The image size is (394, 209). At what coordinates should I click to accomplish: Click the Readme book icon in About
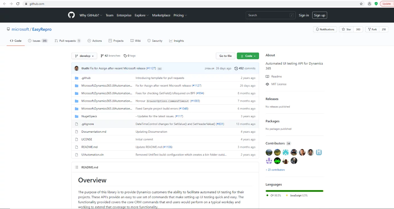(x=267, y=77)
